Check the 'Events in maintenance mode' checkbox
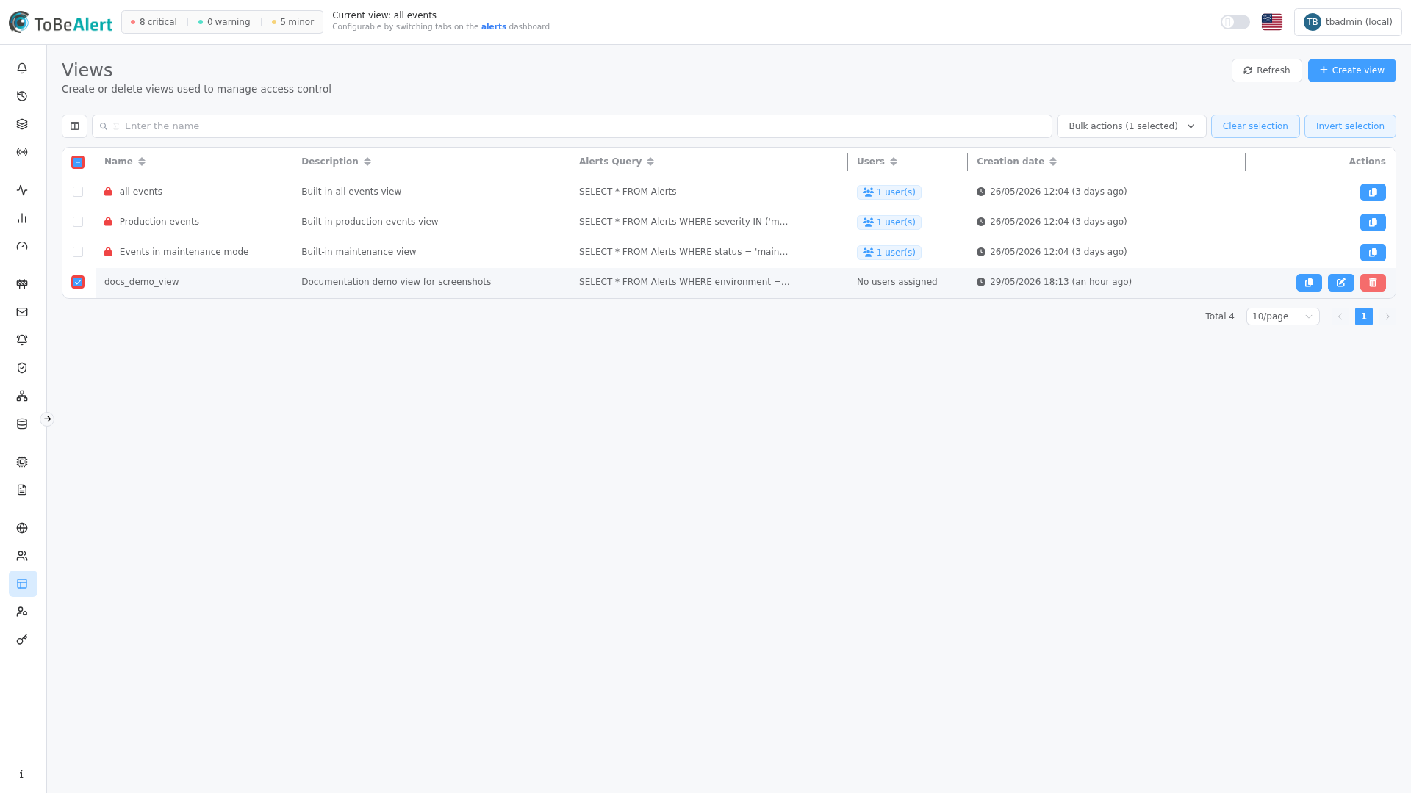This screenshot has height=793, width=1411. 78,252
